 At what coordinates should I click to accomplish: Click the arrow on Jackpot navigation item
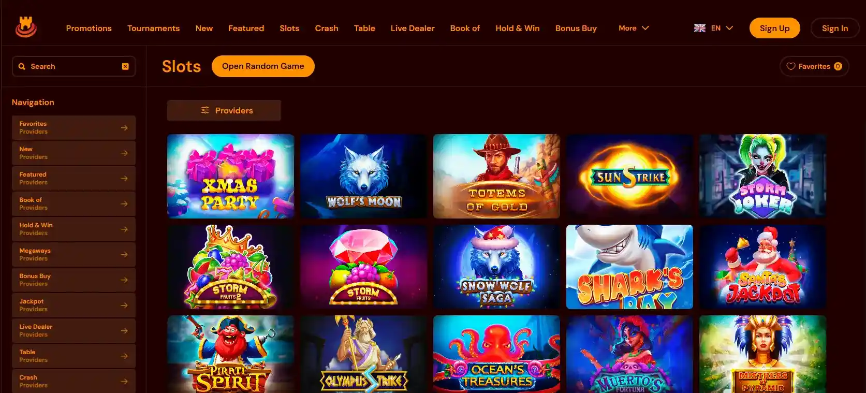tap(124, 305)
